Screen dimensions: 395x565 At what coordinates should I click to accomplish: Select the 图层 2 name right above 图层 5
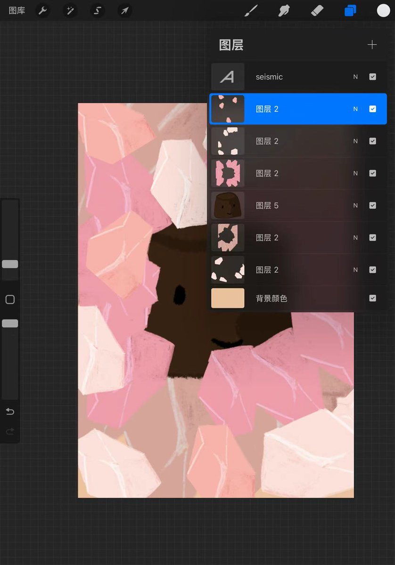[x=267, y=173]
